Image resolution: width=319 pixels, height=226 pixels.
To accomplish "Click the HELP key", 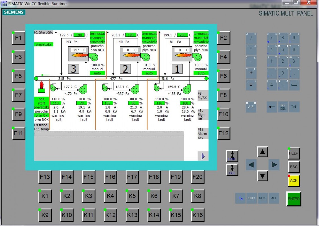I will [294, 153].
